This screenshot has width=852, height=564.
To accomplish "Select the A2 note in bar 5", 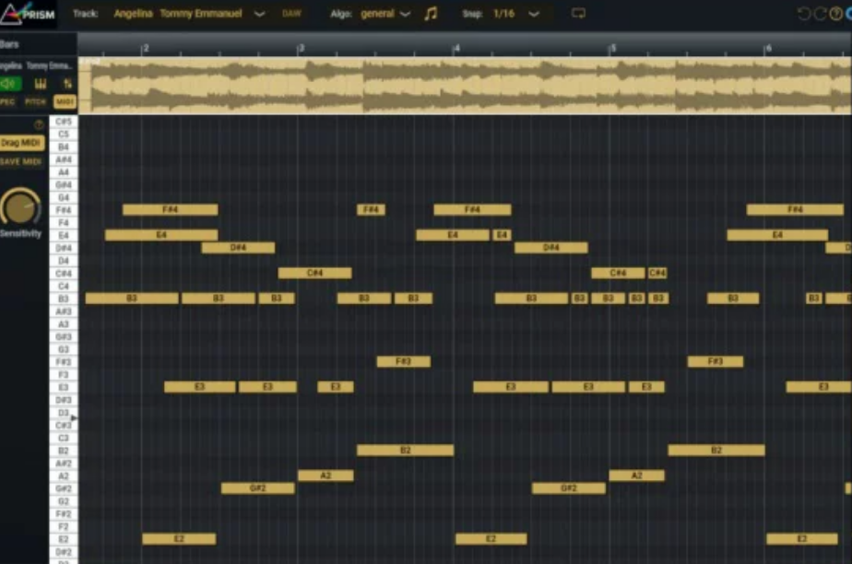I will pos(637,476).
